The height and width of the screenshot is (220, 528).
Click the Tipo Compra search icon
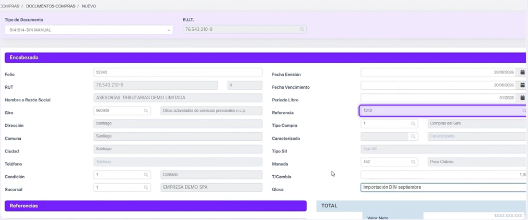(413, 124)
